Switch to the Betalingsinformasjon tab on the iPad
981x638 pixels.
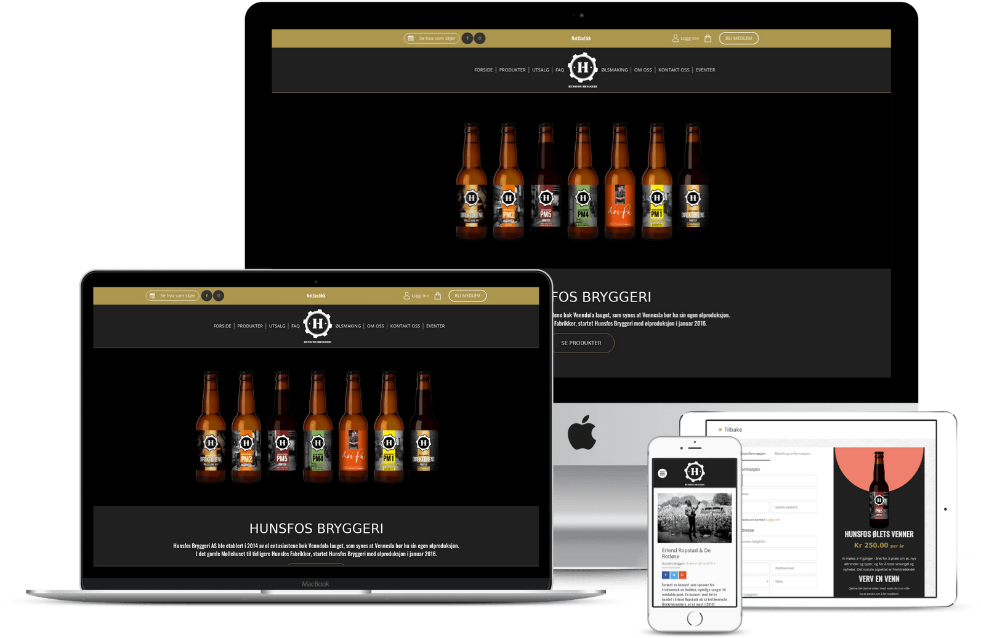[793, 453]
